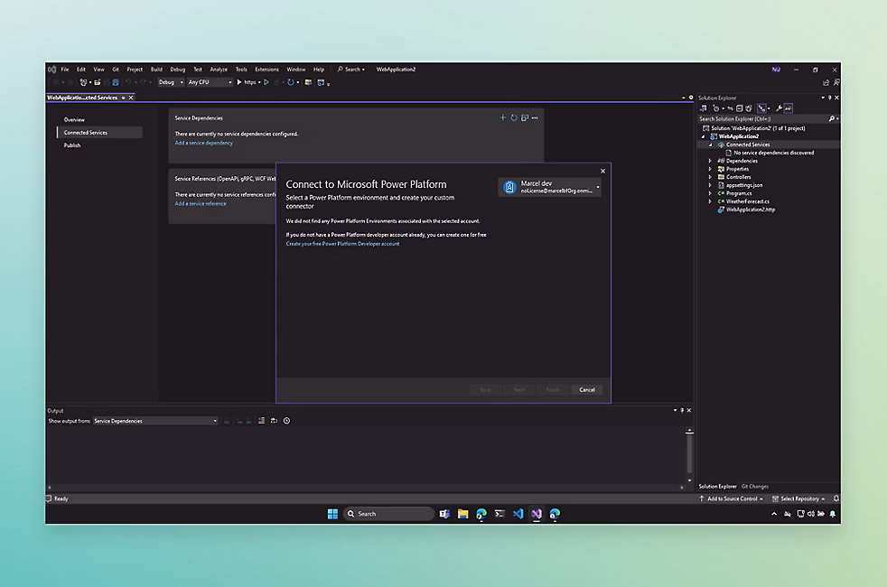Toggle auto-hide pin on Solution Explorer panel

[x=829, y=98]
